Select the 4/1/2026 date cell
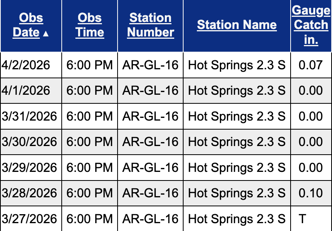 click(x=26, y=91)
